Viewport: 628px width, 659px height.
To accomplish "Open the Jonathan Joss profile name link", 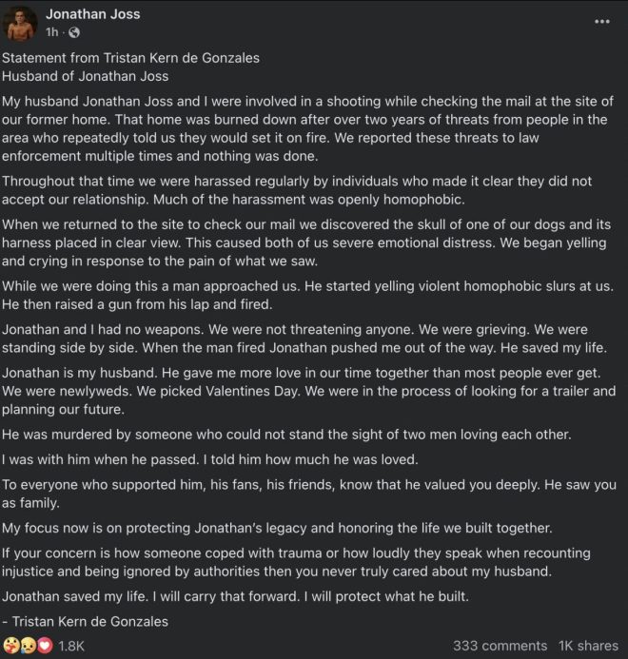I will tap(93, 14).
